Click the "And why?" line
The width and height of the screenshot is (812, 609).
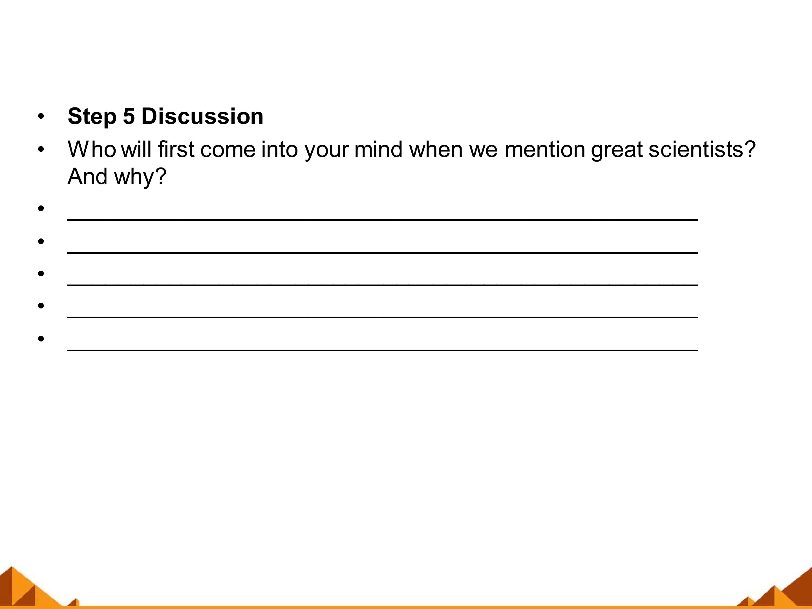point(117,177)
